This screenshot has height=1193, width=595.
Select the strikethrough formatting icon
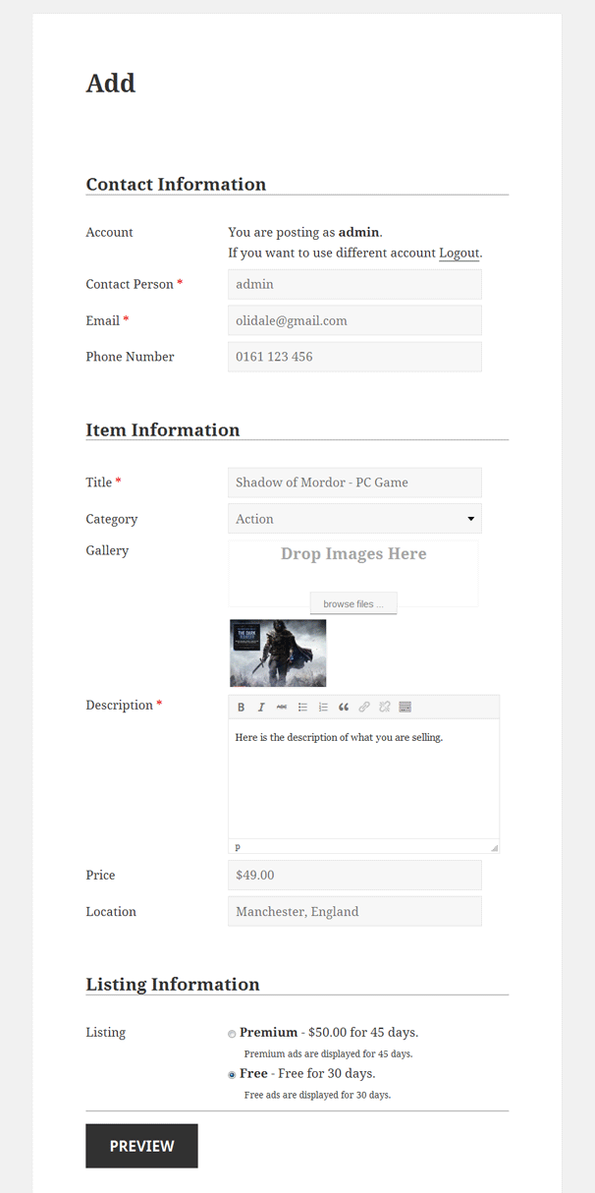(282, 707)
